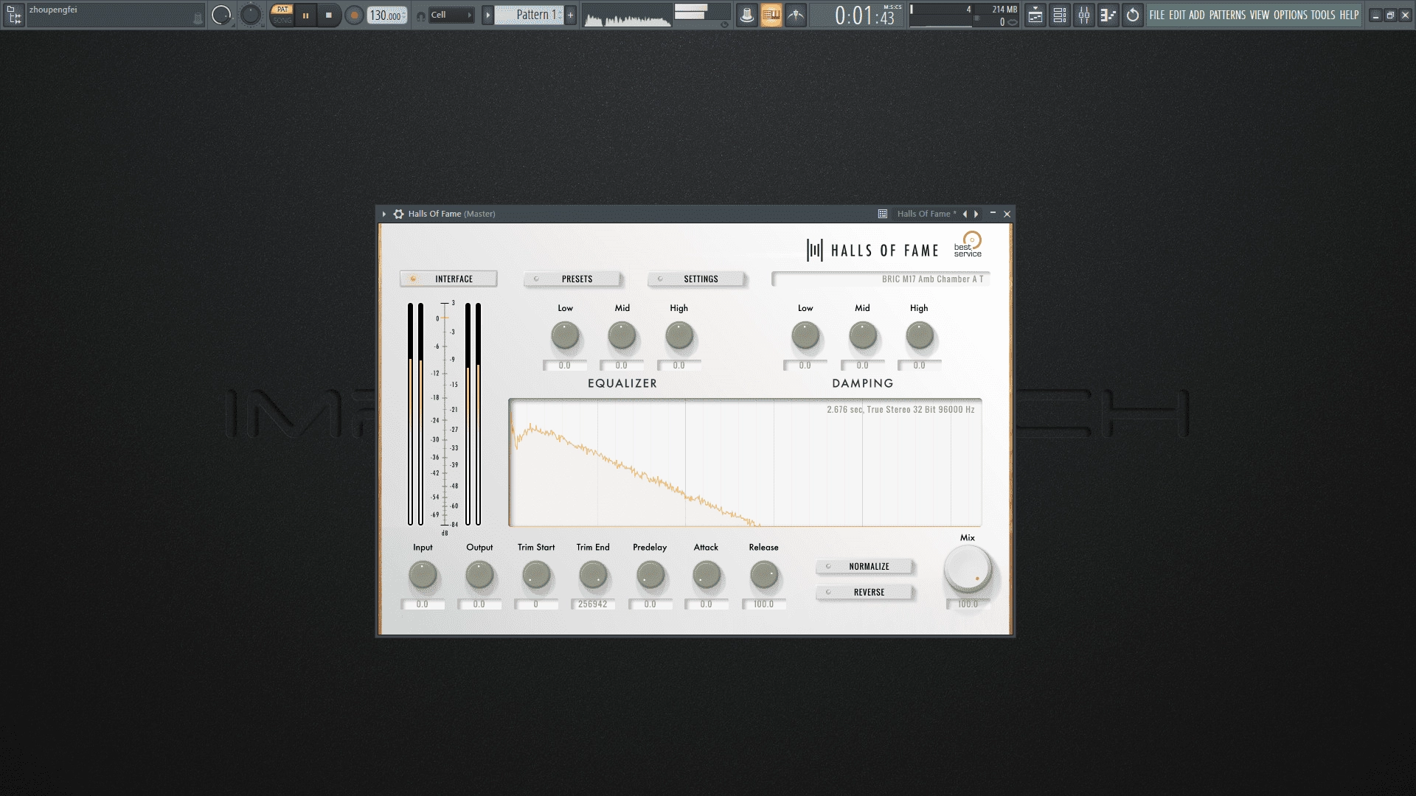Open the Halls Of Fame * preset dropdown
Viewport: 1416px width, 796px height.
(x=926, y=214)
